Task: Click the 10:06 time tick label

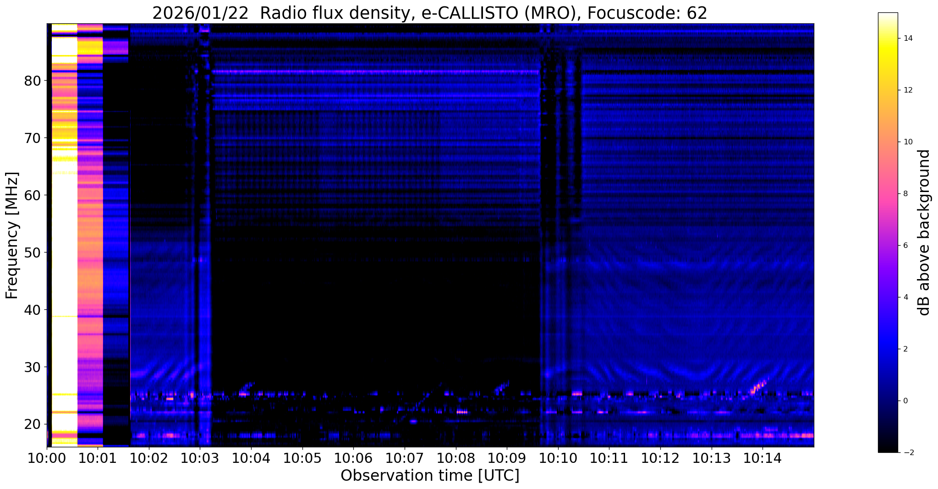Action: [x=353, y=458]
